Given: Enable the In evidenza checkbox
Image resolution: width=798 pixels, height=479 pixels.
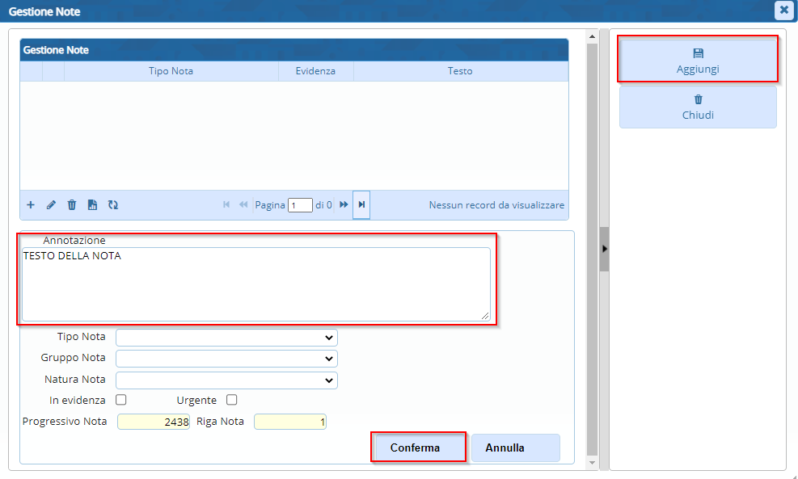Looking at the screenshot, I should tap(121, 400).
